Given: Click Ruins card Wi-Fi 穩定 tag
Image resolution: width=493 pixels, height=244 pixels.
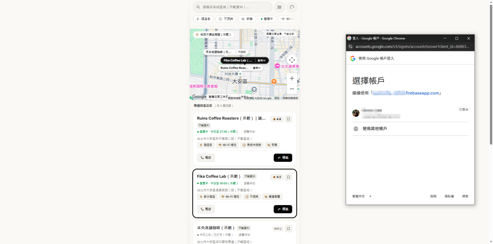Looking at the screenshot, I should pyautogui.click(x=228, y=145).
